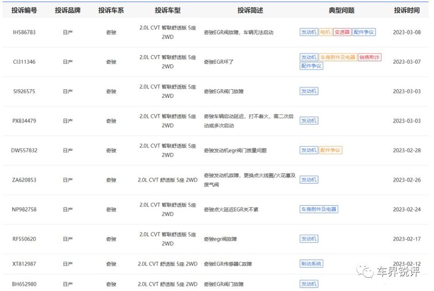Select the 发动机 tag in row CI311346
Screen dimensions: 434x291
(309, 58)
